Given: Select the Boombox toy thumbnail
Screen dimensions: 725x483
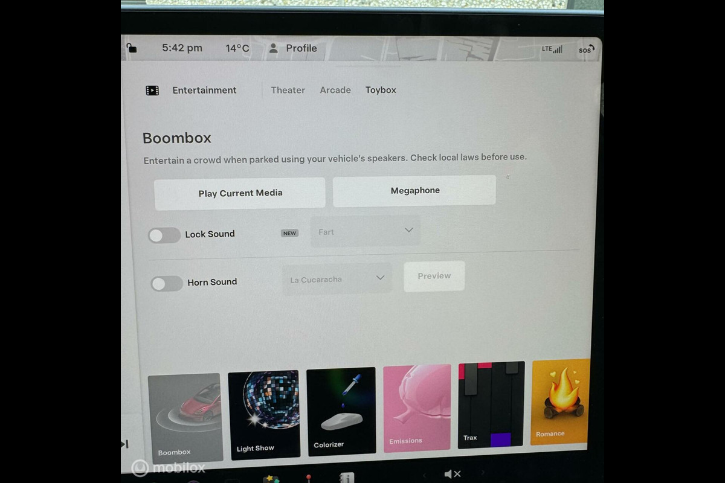Looking at the screenshot, I should click(184, 418).
